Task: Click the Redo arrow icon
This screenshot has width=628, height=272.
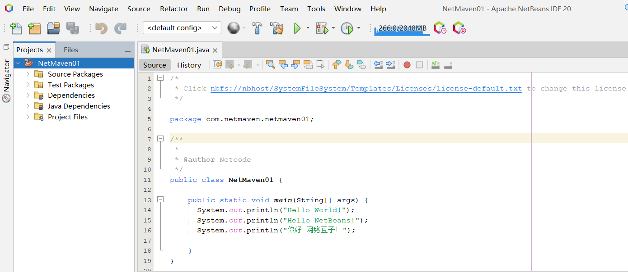Action: (x=120, y=28)
